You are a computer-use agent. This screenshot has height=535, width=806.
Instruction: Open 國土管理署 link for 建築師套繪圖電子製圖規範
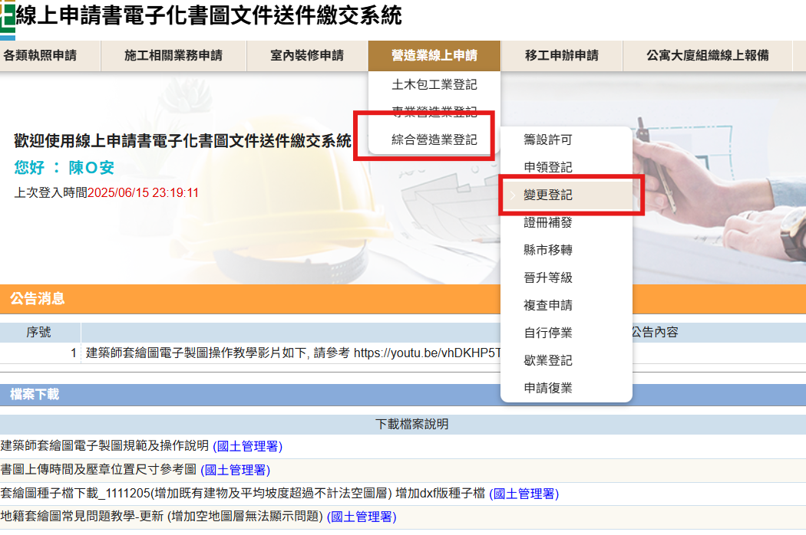[x=246, y=446]
